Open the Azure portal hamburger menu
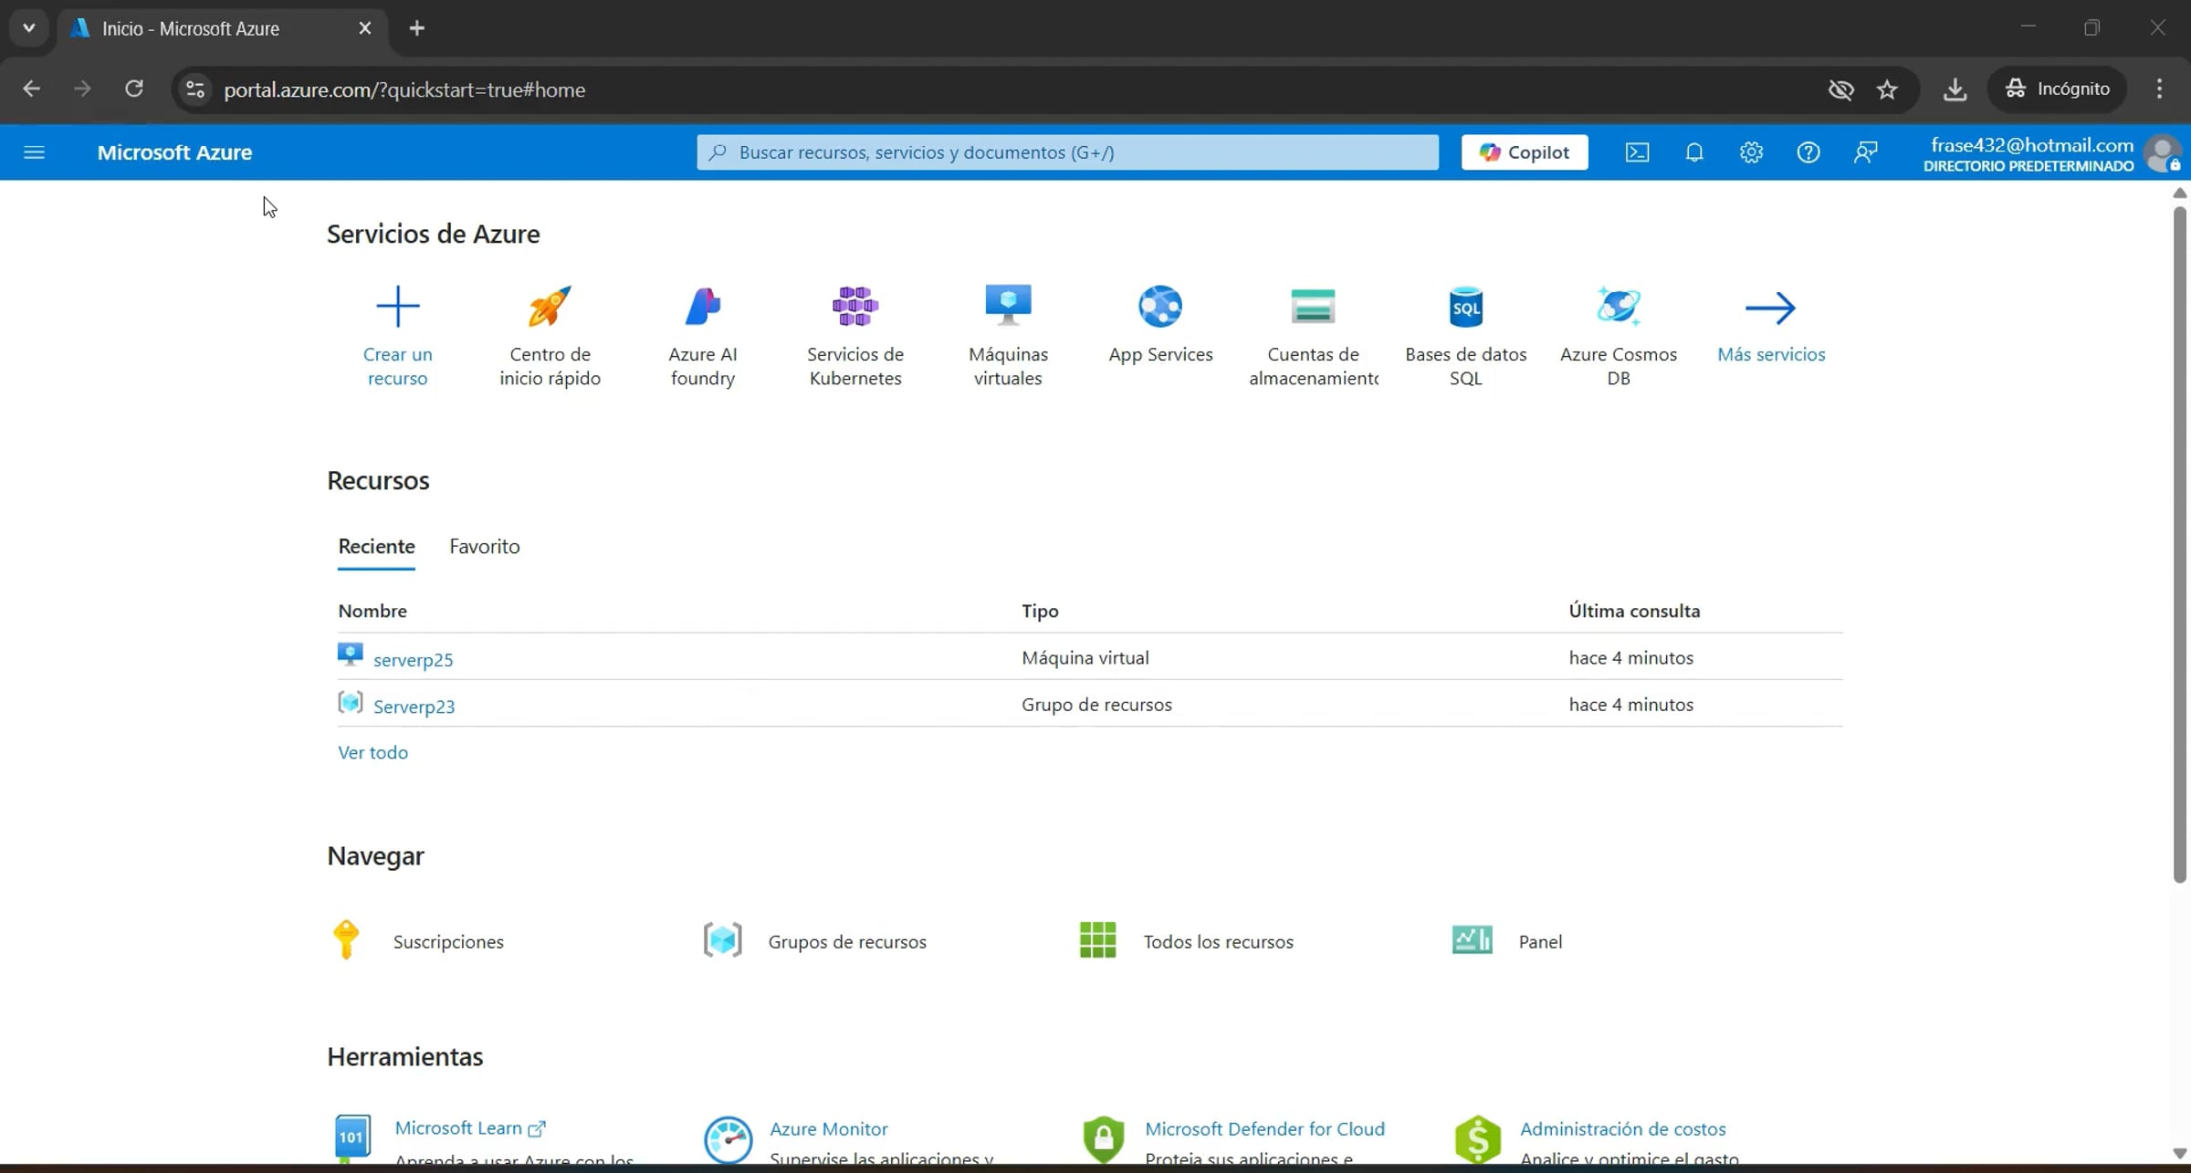The width and height of the screenshot is (2191, 1173). 34,152
